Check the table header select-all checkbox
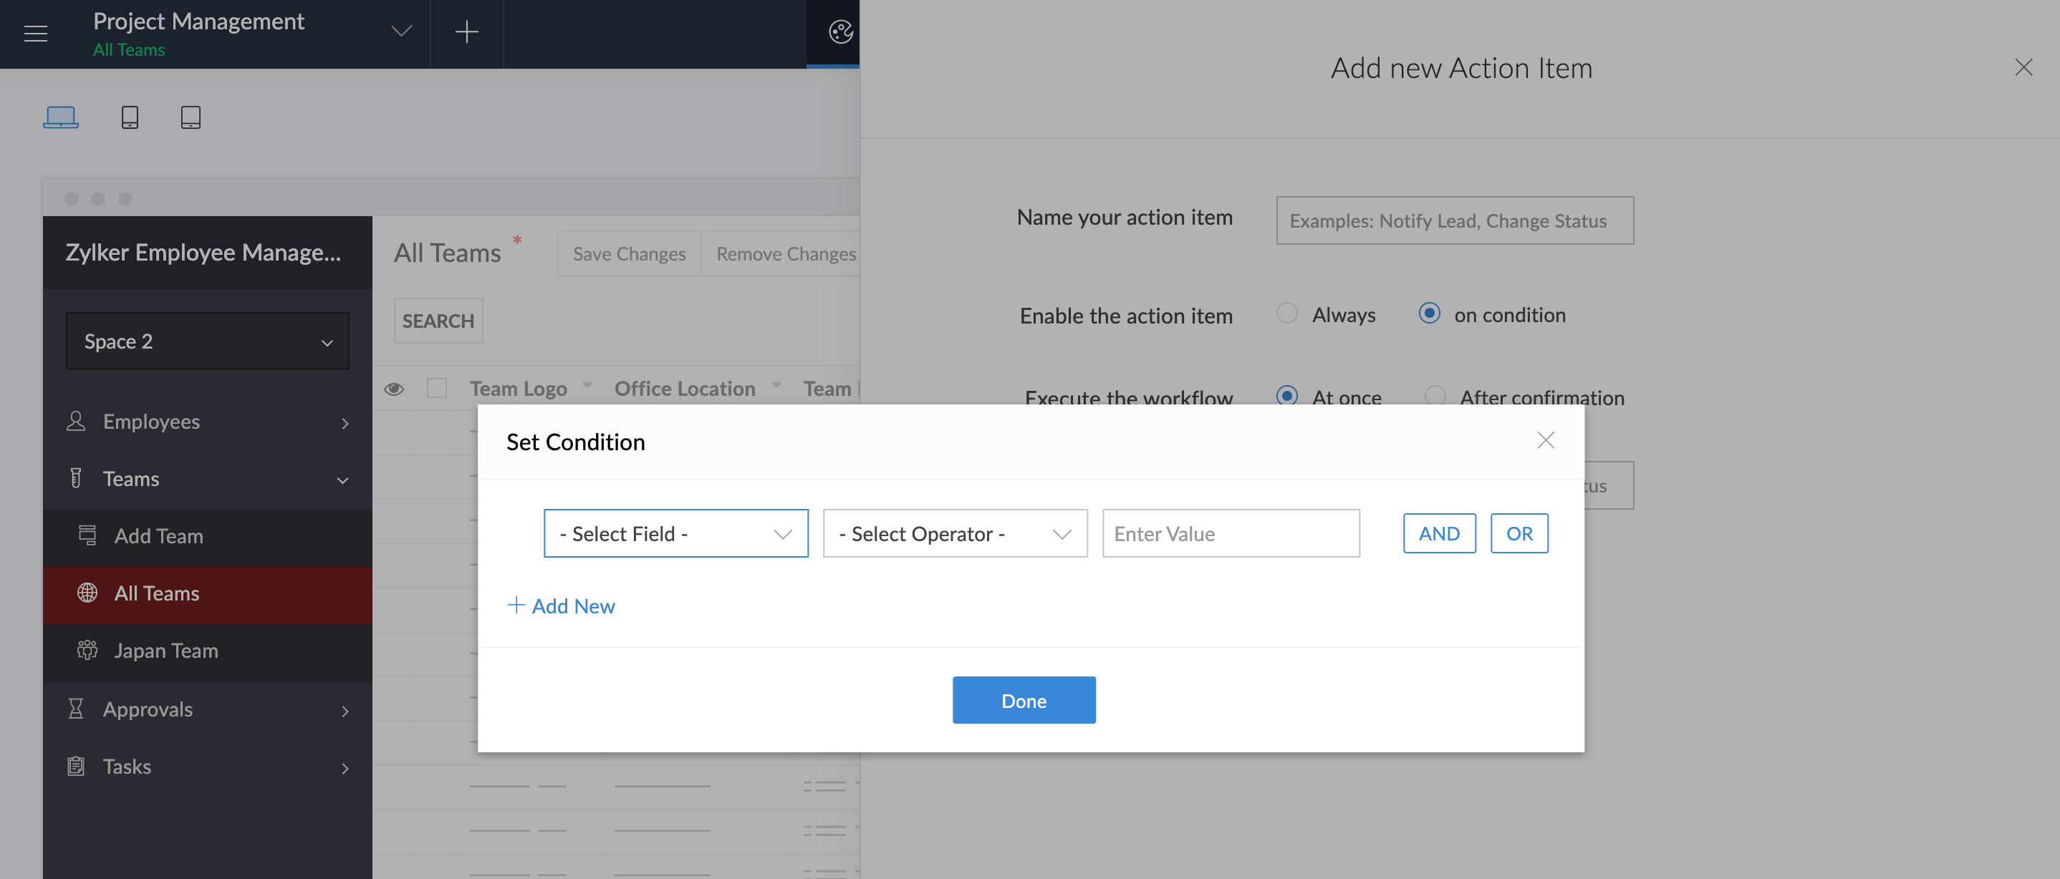The image size is (2060, 879). (437, 389)
